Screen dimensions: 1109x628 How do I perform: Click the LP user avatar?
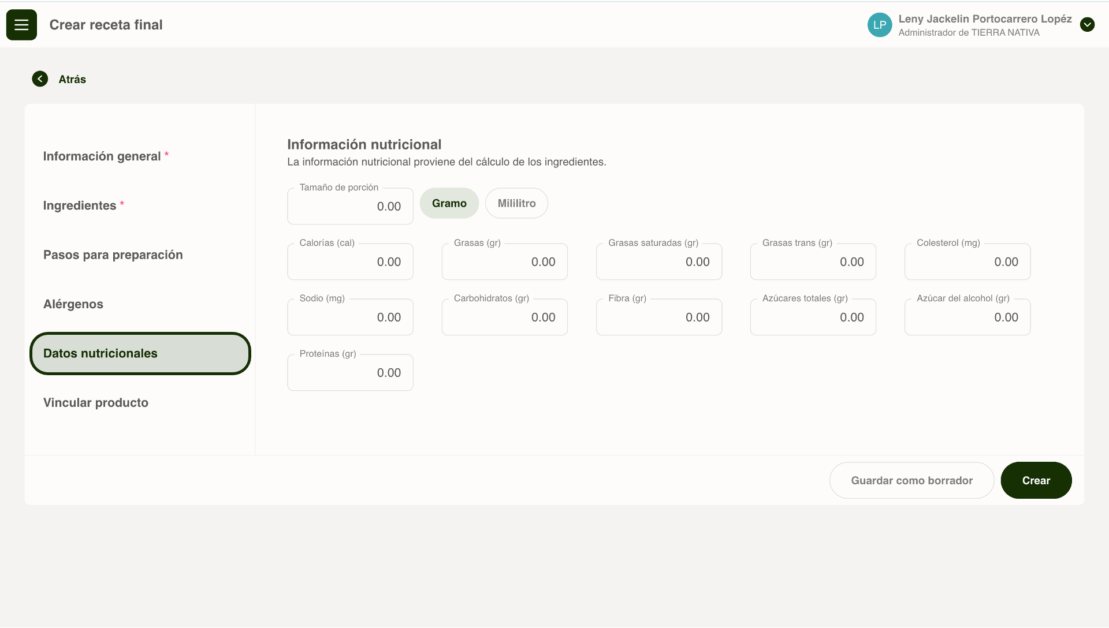[x=879, y=25]
